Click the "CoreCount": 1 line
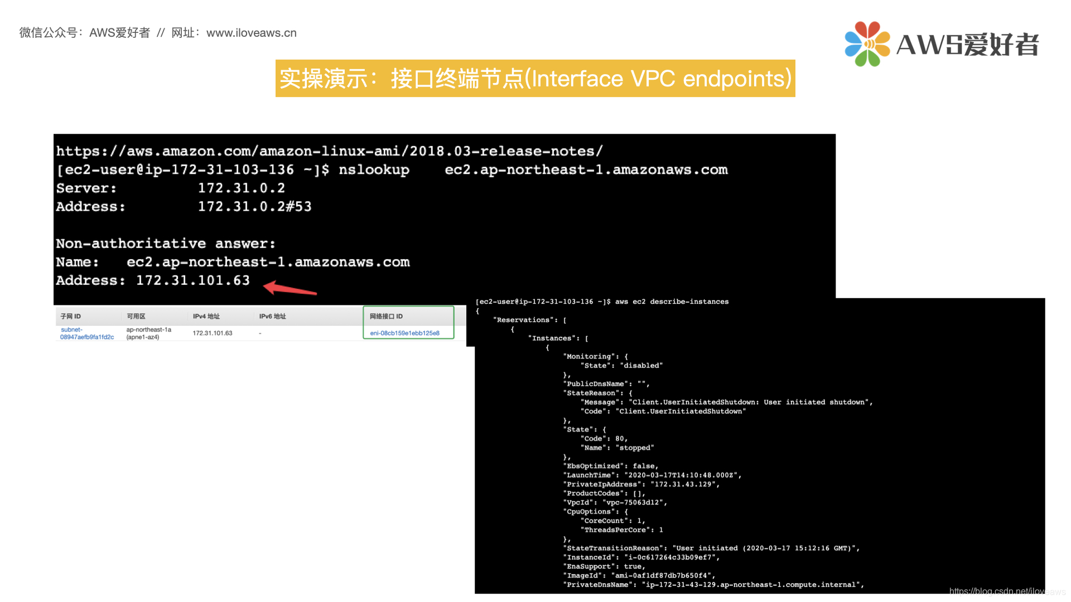Image resolution: width=1071 pixels, height=602 pixels. [x=613, y=521]
